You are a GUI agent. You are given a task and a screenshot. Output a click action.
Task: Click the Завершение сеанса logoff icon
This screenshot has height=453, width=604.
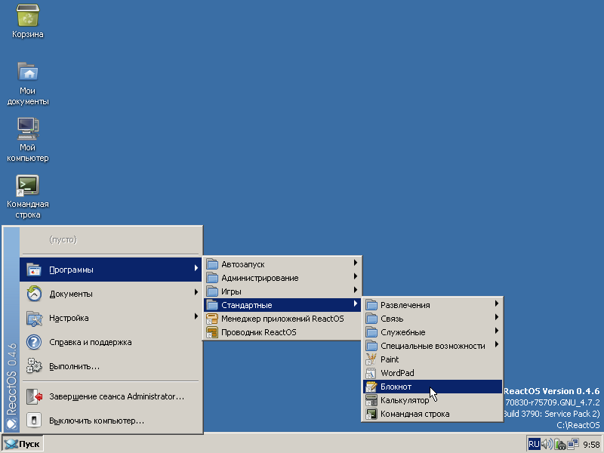click(34, 396)
